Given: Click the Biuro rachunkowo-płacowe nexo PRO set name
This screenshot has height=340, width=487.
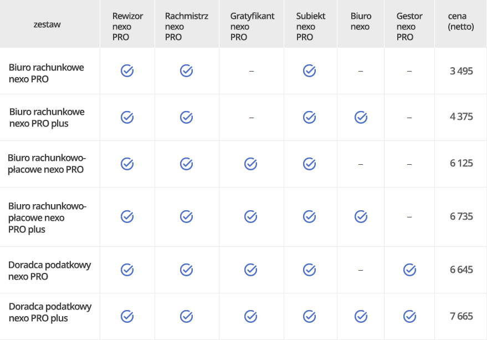Looking at the screenshot, I should [47, 164].
